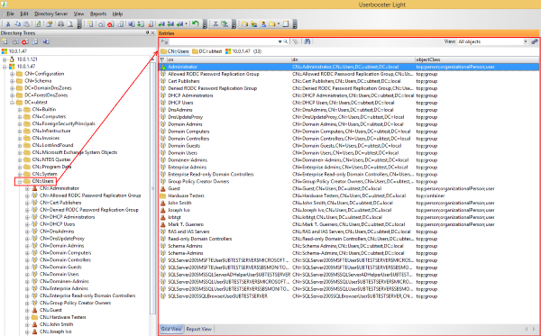
Task: Pin the Directory Trees panel
Action: pyautogui.click(x=147, y=32)
